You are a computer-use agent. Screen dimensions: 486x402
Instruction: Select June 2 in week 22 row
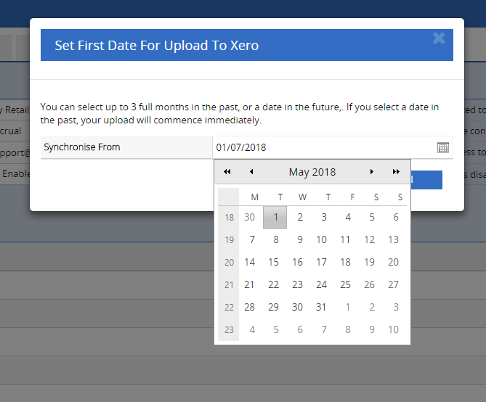pyautogui.click(x=370, y=307)
